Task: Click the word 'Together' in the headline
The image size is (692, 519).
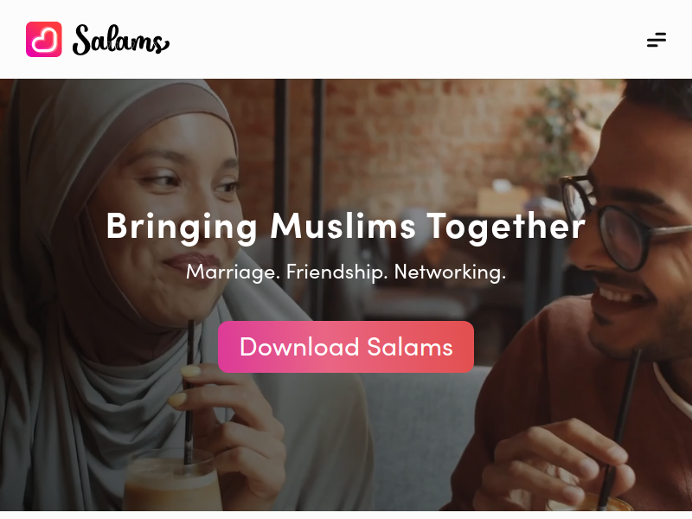Action: click(506, 227)
